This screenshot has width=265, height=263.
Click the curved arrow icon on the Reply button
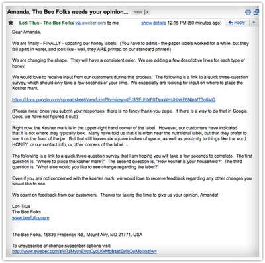[x=231, y=23]
